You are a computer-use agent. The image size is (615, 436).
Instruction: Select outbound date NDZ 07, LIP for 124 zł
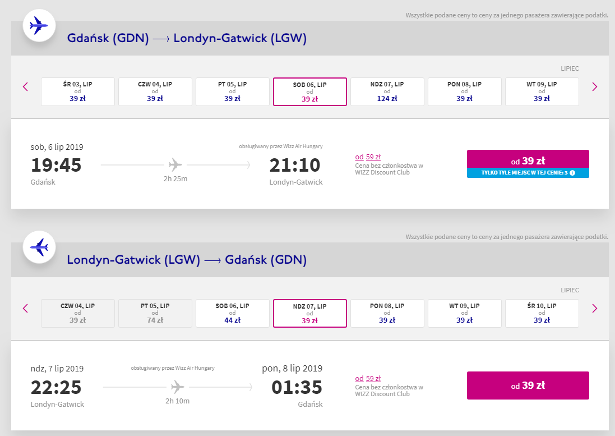coord(387,91)
